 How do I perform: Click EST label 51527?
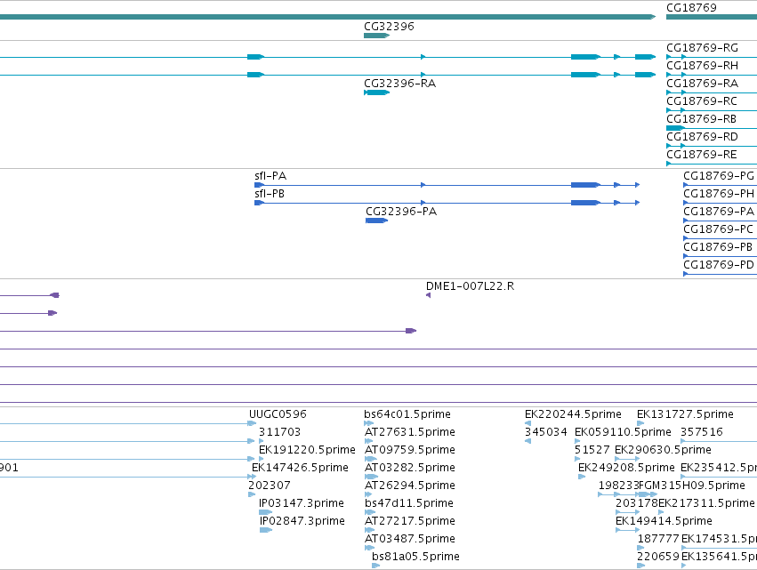[592, 450]
